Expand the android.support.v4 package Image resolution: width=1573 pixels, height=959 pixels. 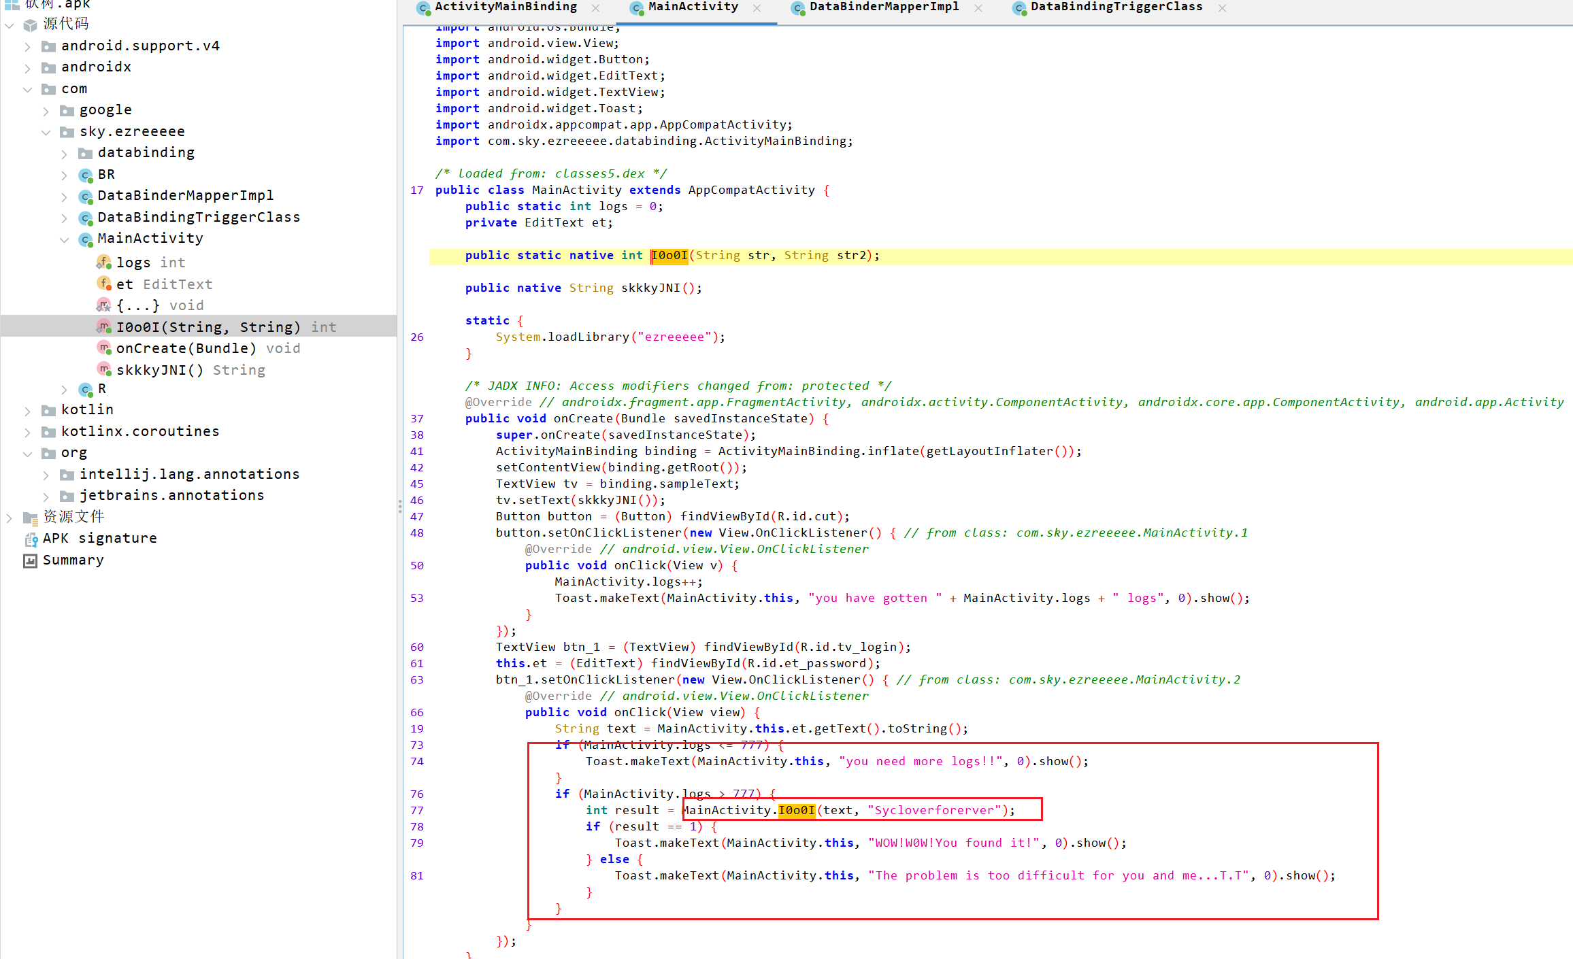27,46
